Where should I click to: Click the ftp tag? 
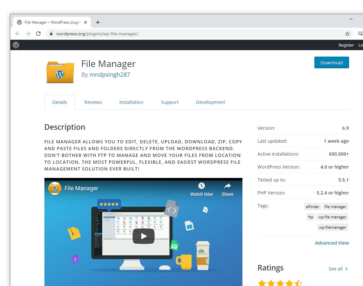coord(311,217)
